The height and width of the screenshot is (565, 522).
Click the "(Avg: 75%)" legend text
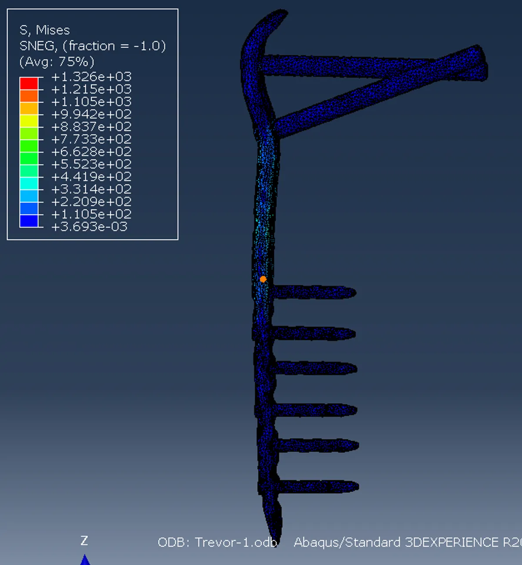(x=57, y=61)
